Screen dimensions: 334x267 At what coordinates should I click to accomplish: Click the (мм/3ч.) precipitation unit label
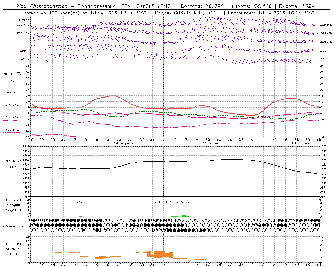click(x=14, y=200)
